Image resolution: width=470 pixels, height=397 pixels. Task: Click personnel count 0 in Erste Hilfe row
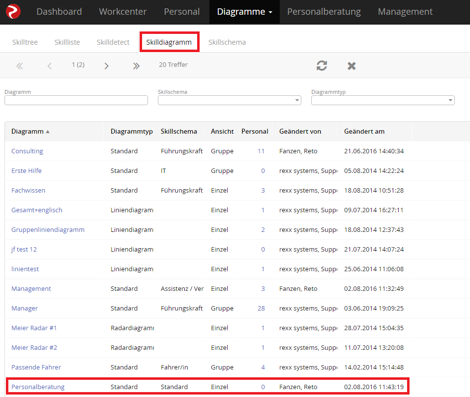pyautogui.click(x=263, y=171)
